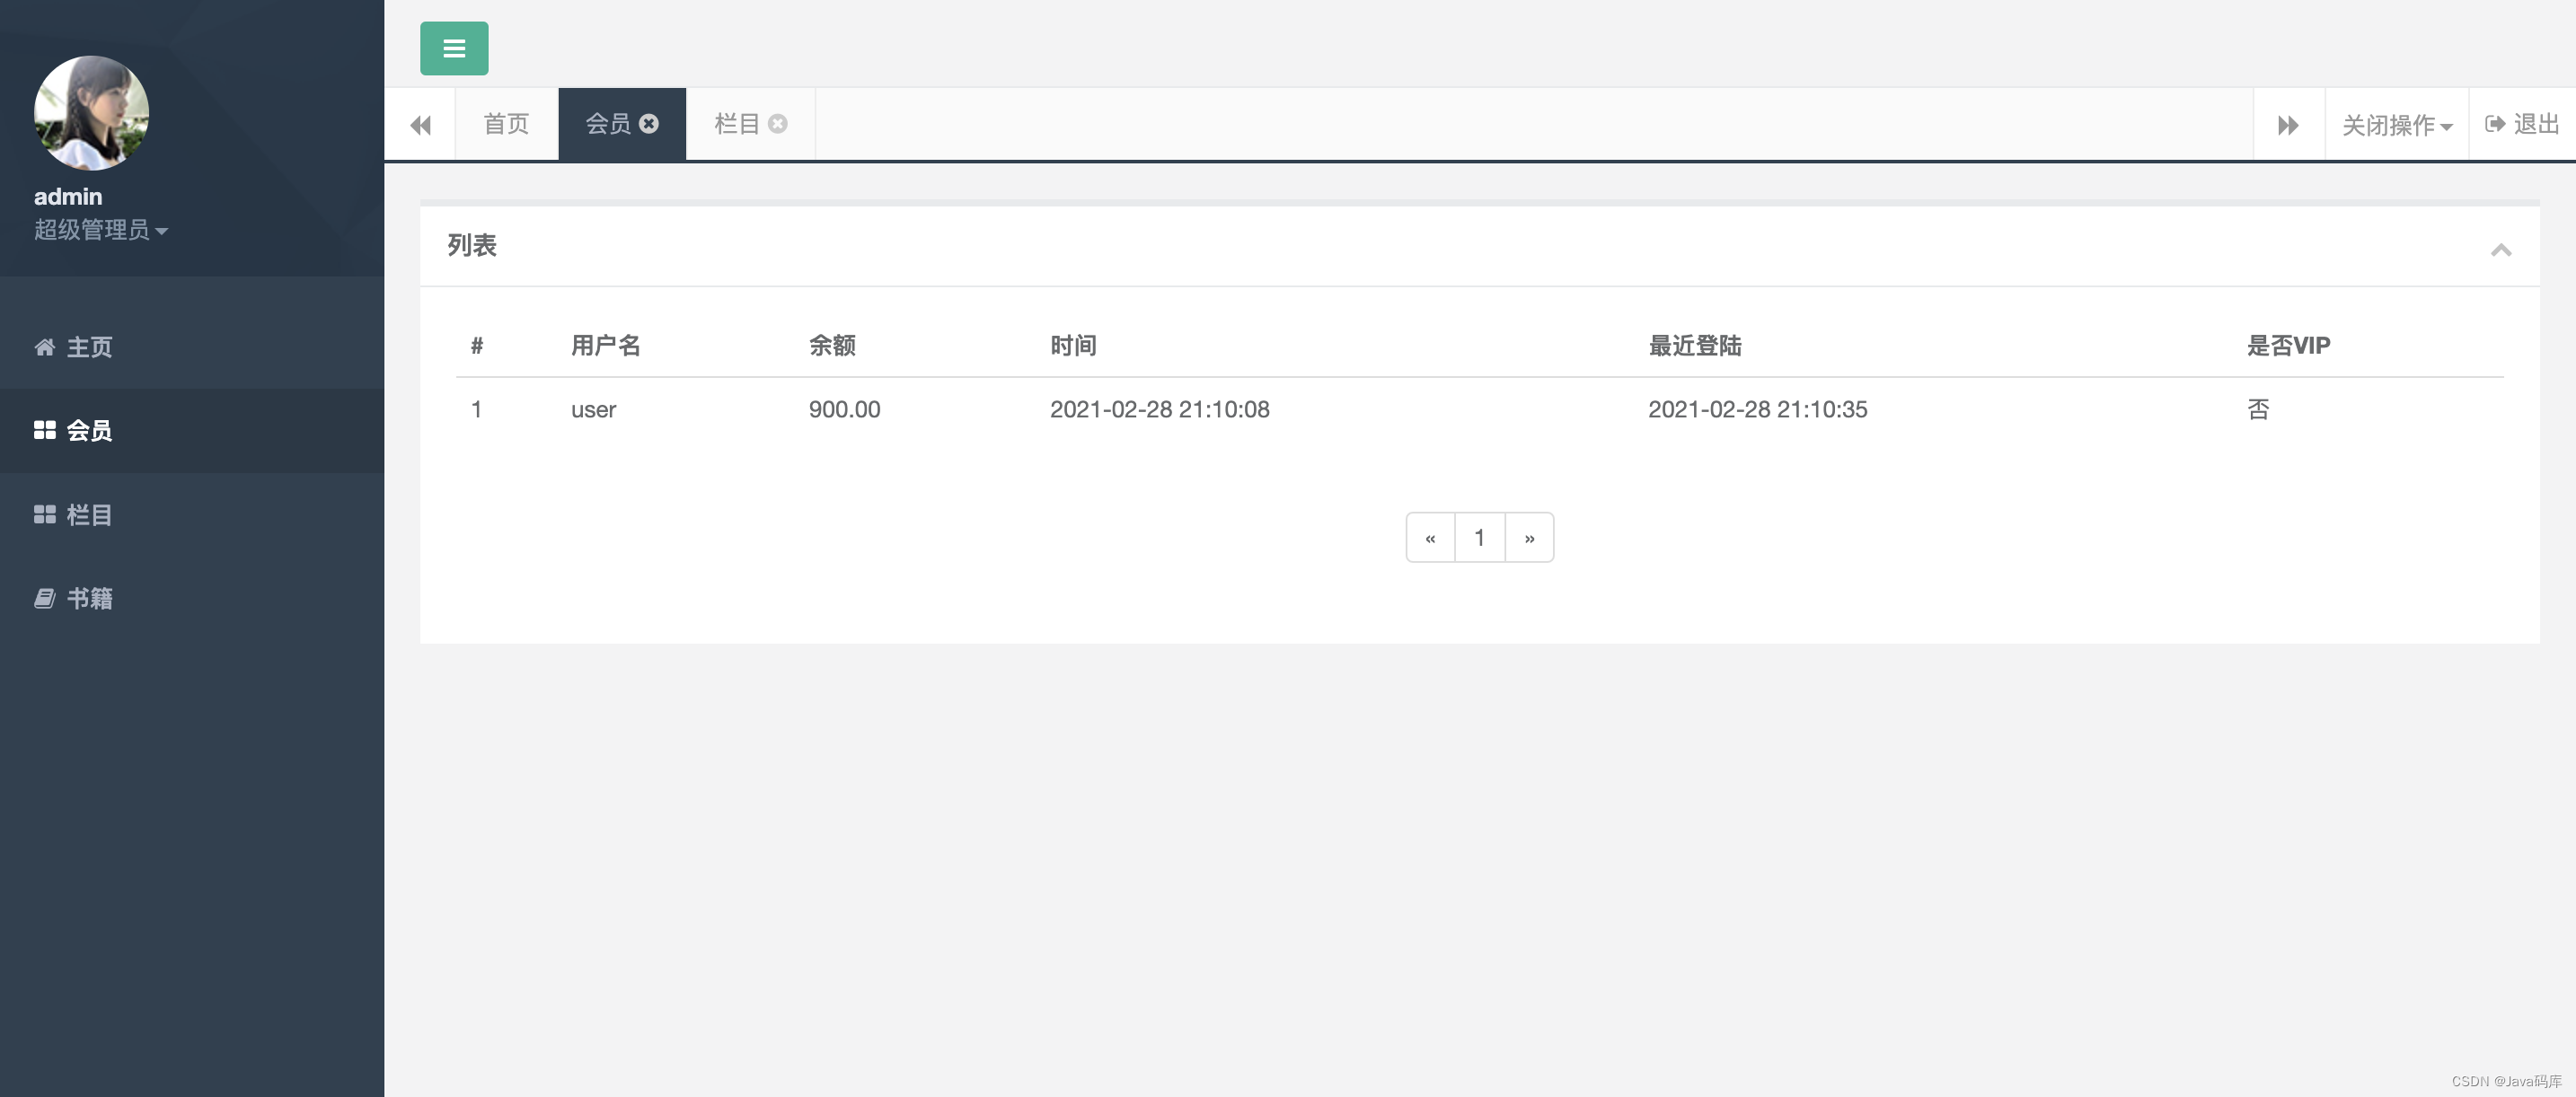Open 会员 in the sidebar menu

pyautogui.click(x=89, y=431)
